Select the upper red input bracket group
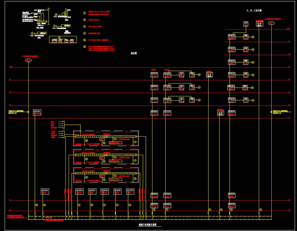297x231 pixels. [x=57, y=125]
